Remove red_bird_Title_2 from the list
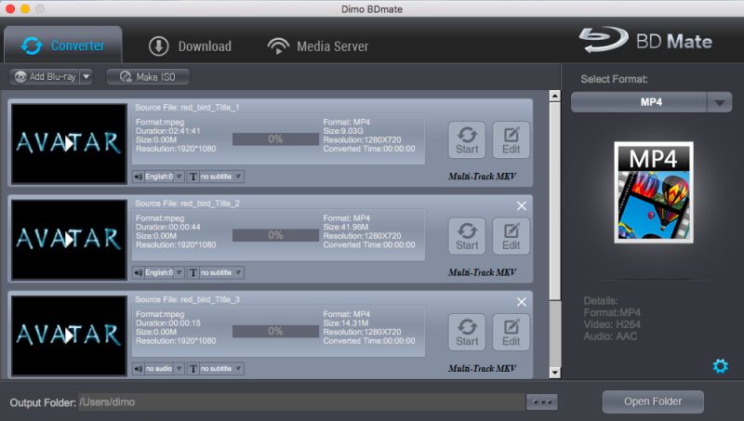This screenshot has height=421, width=744. click(522, 205)
